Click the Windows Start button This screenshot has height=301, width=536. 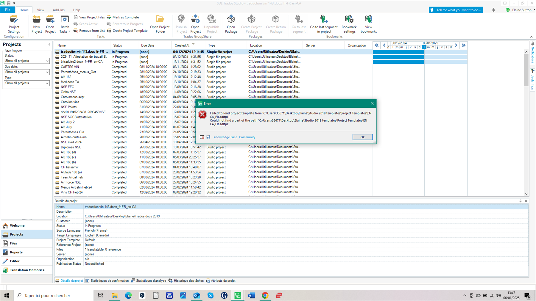[x=7, y=296]
